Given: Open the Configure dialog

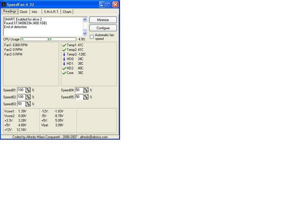Looking at the screenshot, I should [x=103, y=28].
